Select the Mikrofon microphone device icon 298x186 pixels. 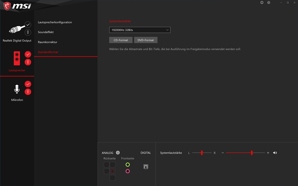click(x=17, y=89)
